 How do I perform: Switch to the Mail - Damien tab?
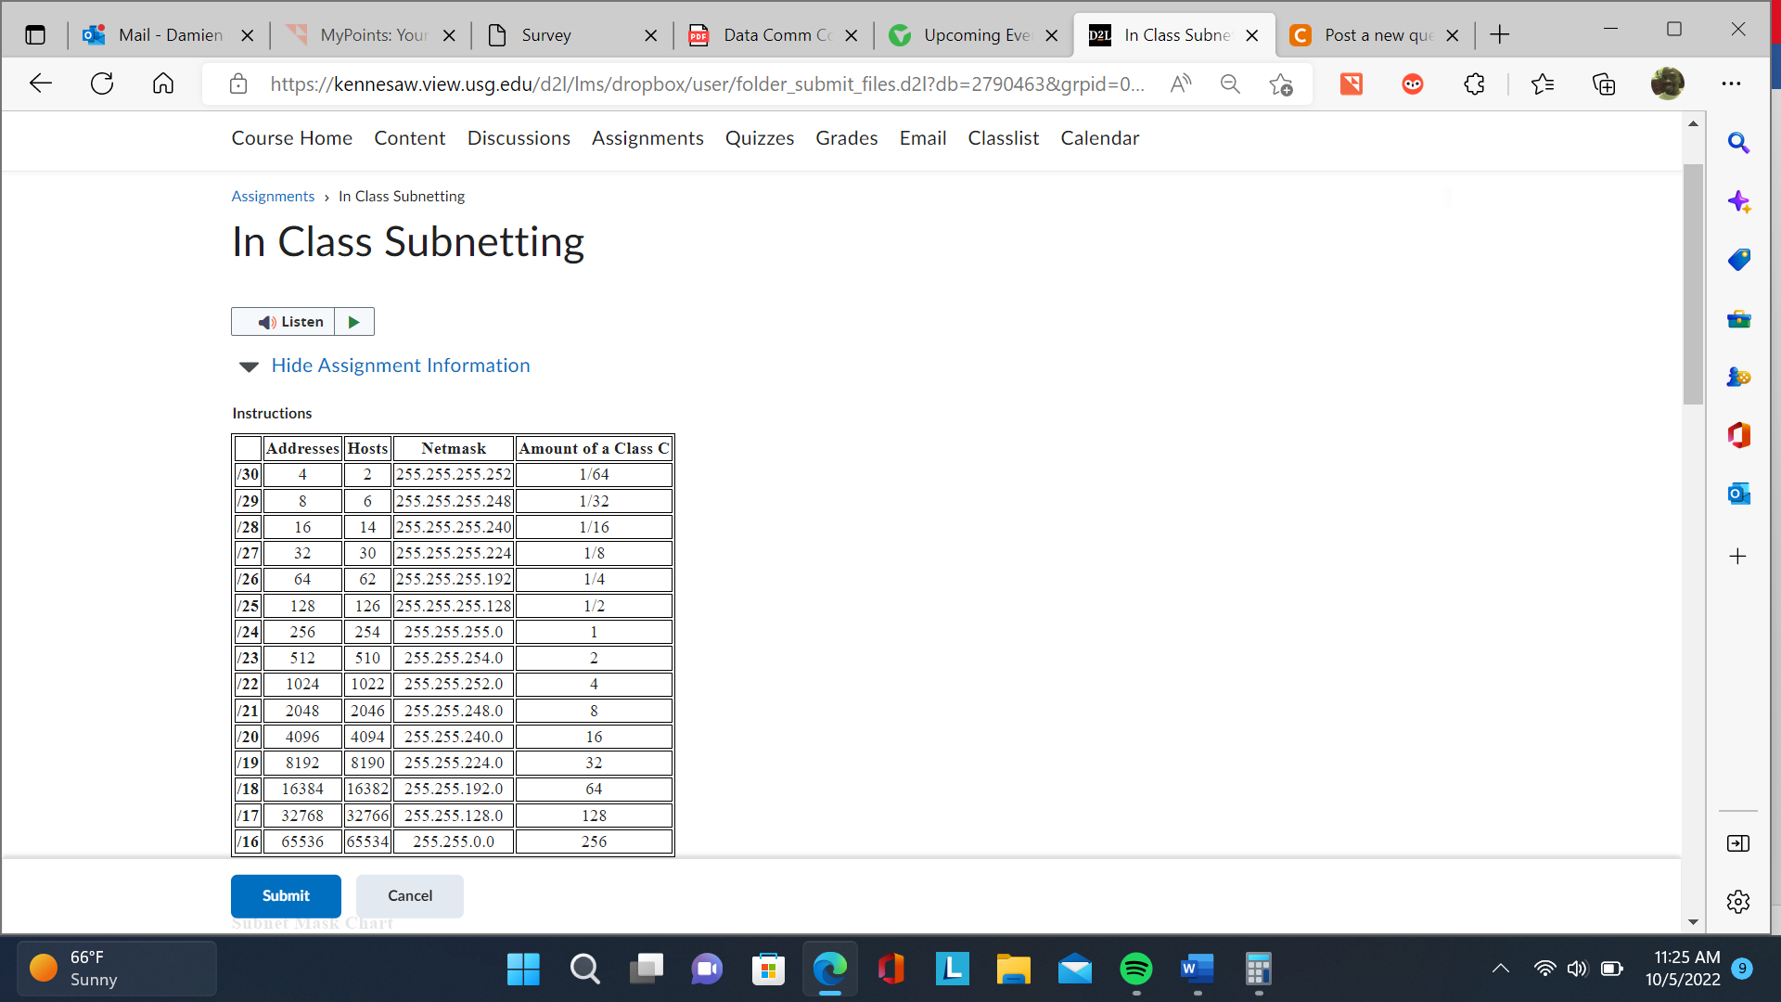coord(165,35)
